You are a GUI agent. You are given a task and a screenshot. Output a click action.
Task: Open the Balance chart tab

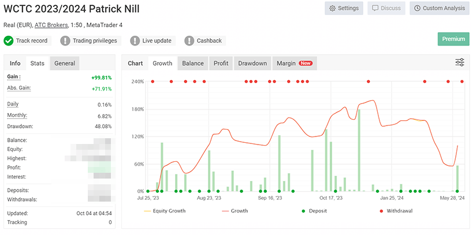(192, 63)
